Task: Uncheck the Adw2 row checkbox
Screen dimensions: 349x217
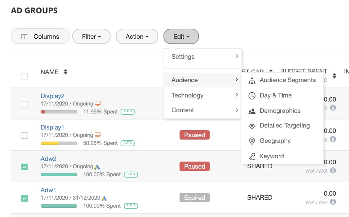Action: click(x=24, y=167)
